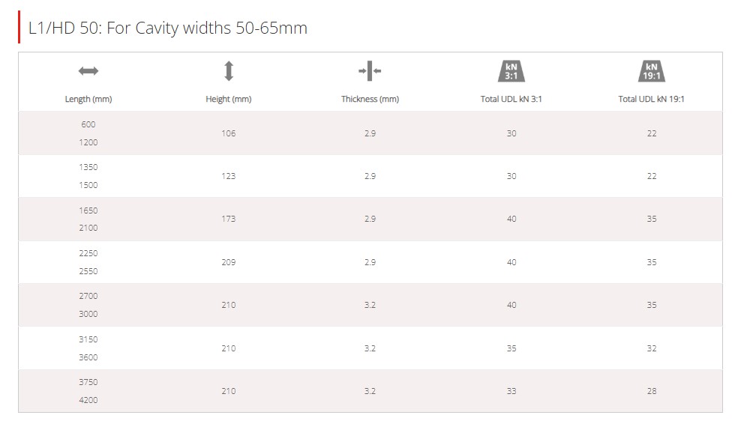Click the 600 length value
This screenshot has width=732, height=421.
pyautogui.click(x=88, y=124)
